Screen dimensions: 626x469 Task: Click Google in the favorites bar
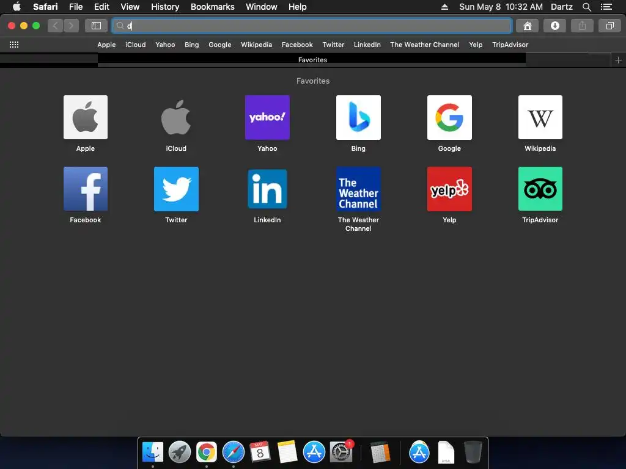pyautogui.click(x=220, y=45)
